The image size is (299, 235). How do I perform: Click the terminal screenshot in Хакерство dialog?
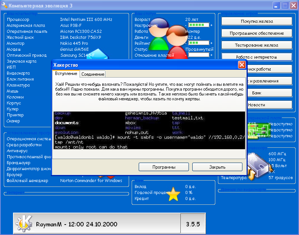click(x=149, y=131)
